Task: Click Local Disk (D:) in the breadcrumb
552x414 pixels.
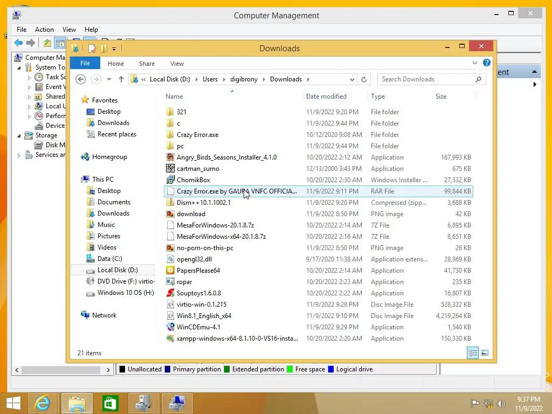Action: [170, 80]
